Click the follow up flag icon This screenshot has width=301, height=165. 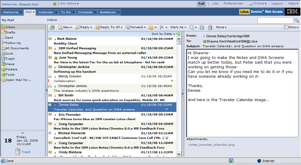point(162,27)
